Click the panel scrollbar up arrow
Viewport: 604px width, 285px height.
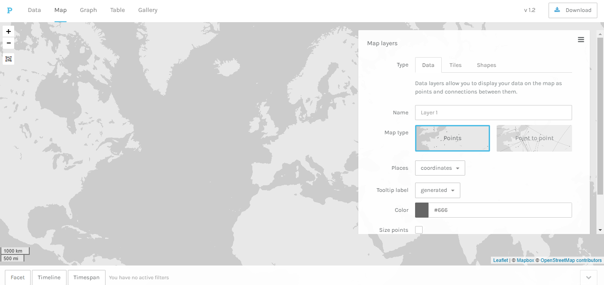pyautogui.click(x=600, y=34)
